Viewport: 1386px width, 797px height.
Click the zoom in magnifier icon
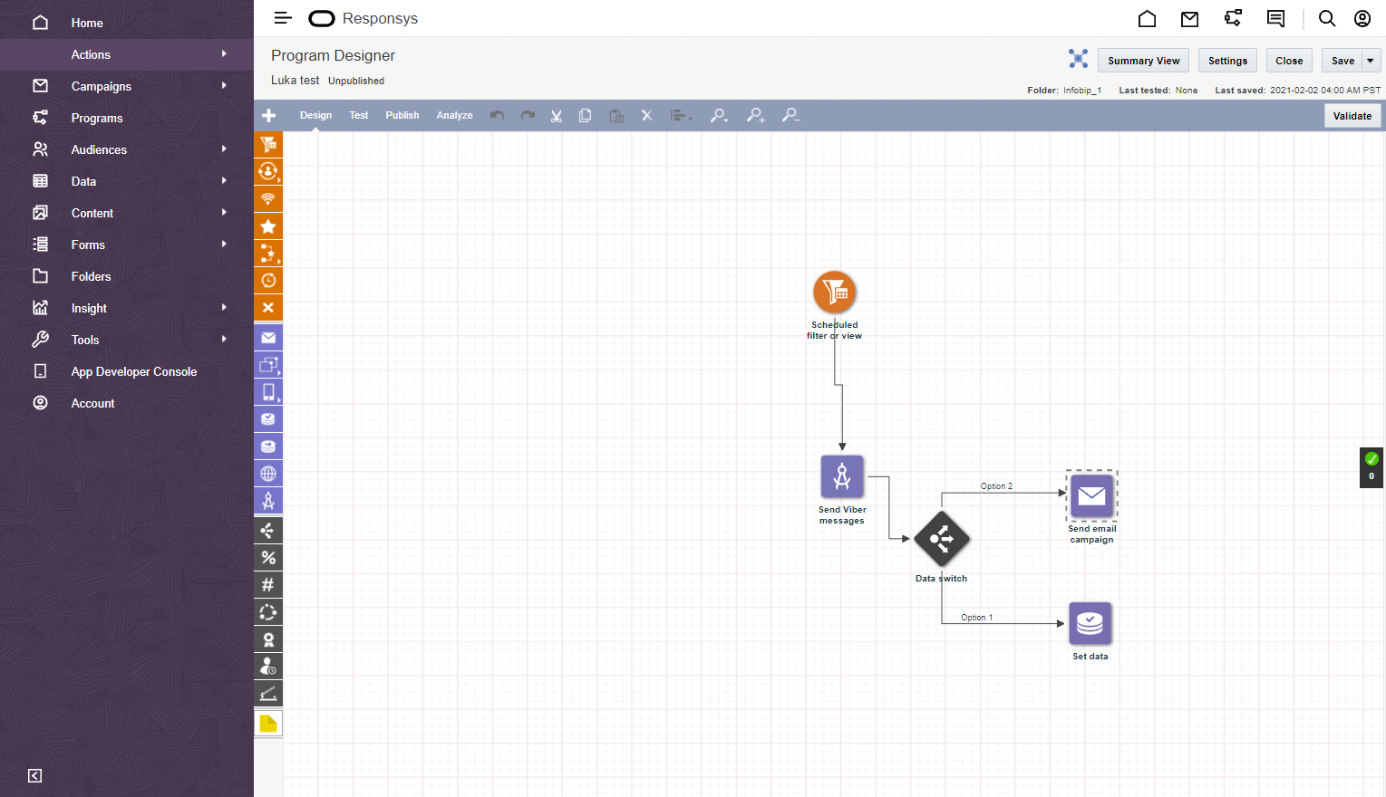pos(755,116)
